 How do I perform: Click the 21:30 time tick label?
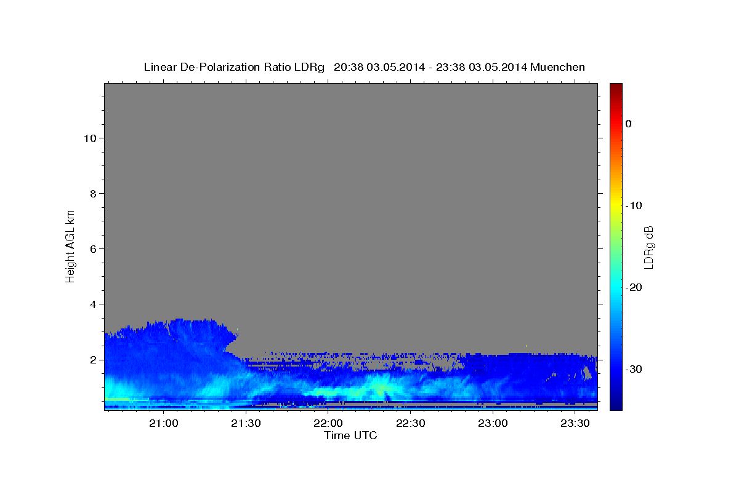pos(246,423)
